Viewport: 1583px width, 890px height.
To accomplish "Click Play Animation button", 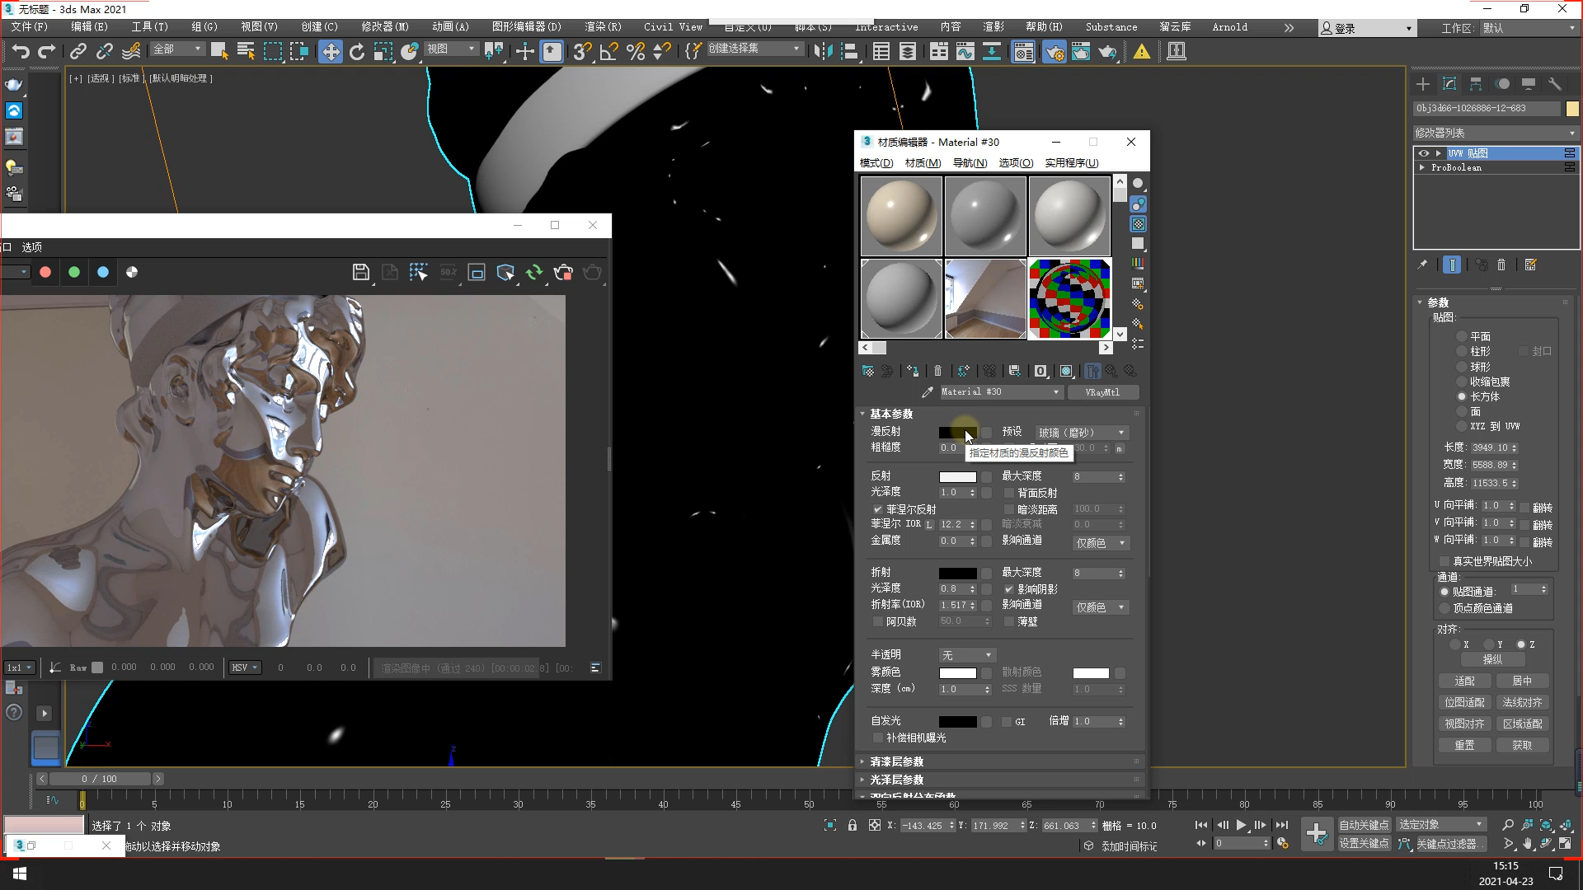I will [1242, 825].
